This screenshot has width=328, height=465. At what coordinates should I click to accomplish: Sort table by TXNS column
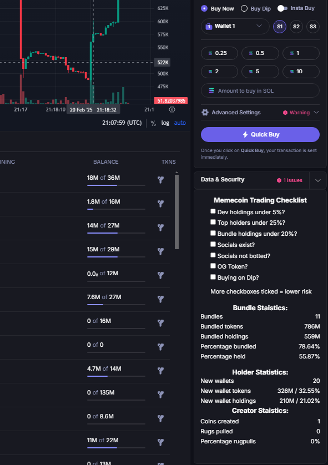click(x=169, y=162)
